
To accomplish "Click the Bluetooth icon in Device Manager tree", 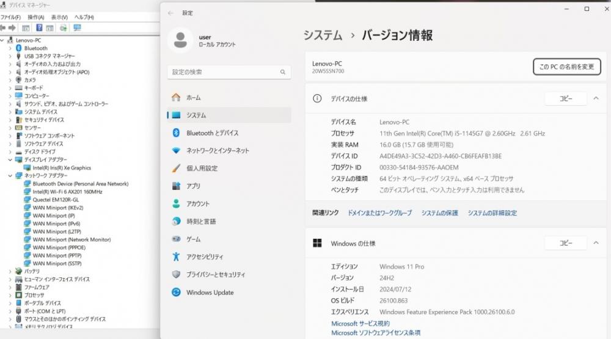I will 18,48.
